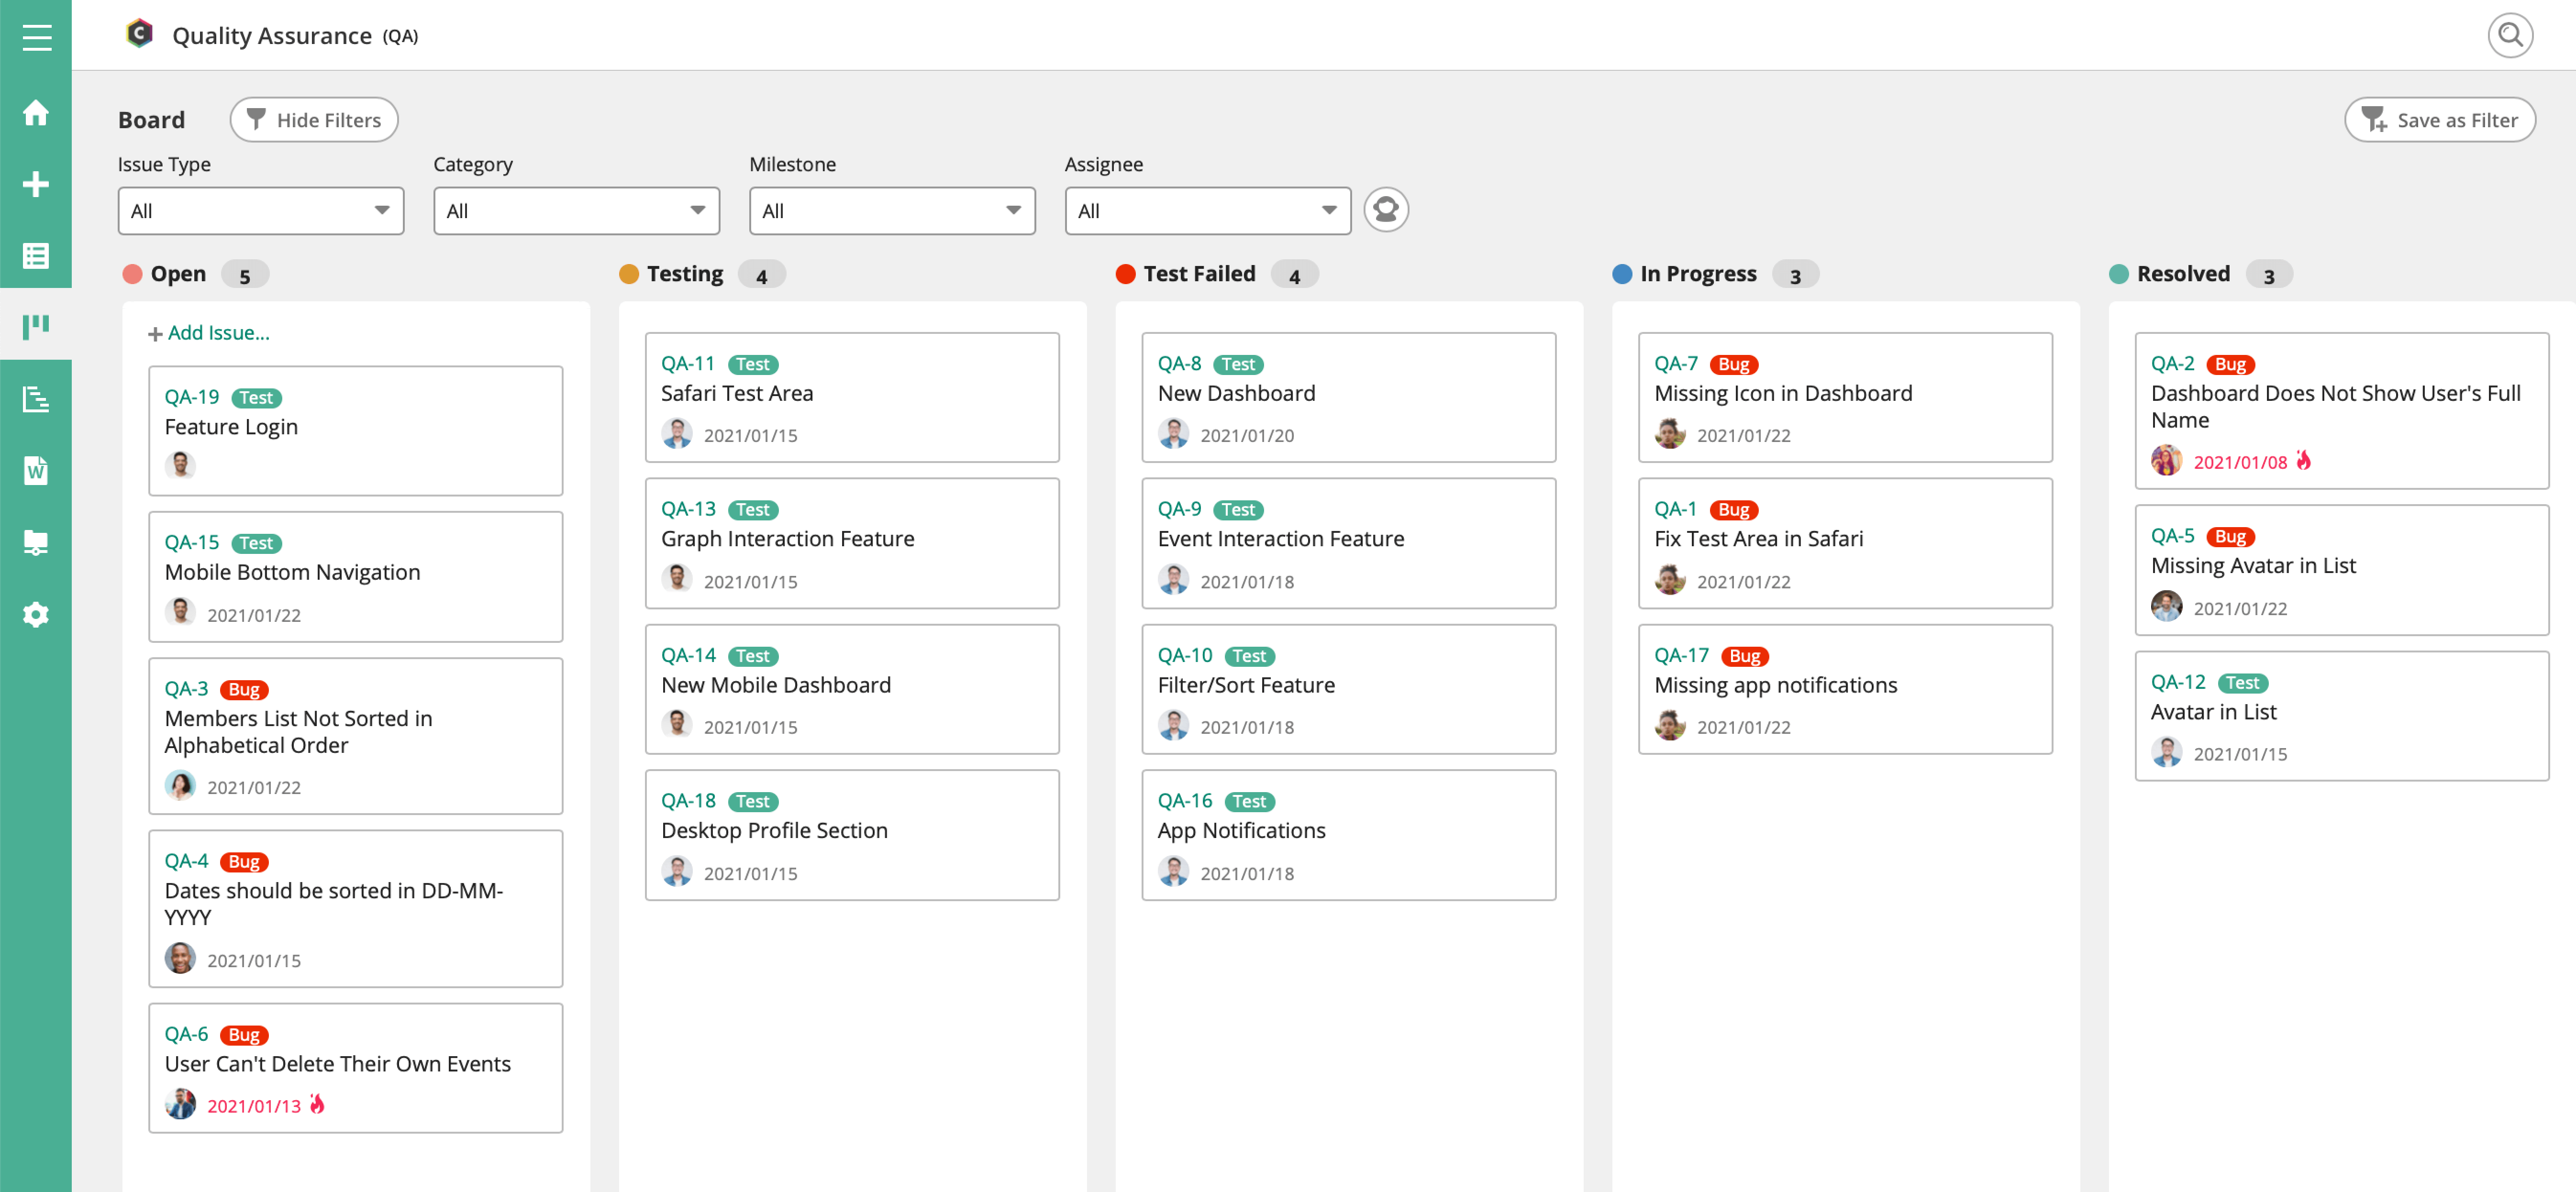Open the Files sidebar icon
Image resolution: width=2576 pixels, height=1192 pixels.
(36, 542)
